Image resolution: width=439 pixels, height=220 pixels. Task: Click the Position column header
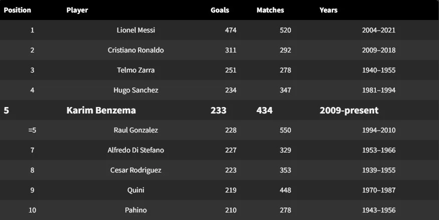(x=18, y=10)
